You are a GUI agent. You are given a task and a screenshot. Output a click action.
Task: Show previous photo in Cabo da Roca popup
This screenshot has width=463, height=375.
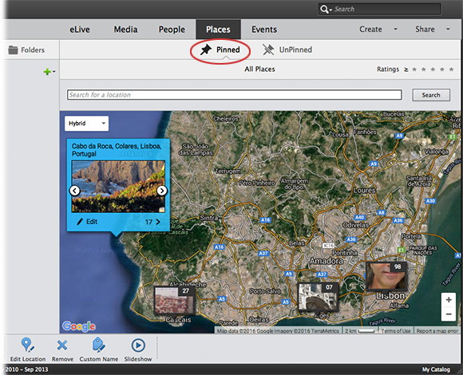74,191
